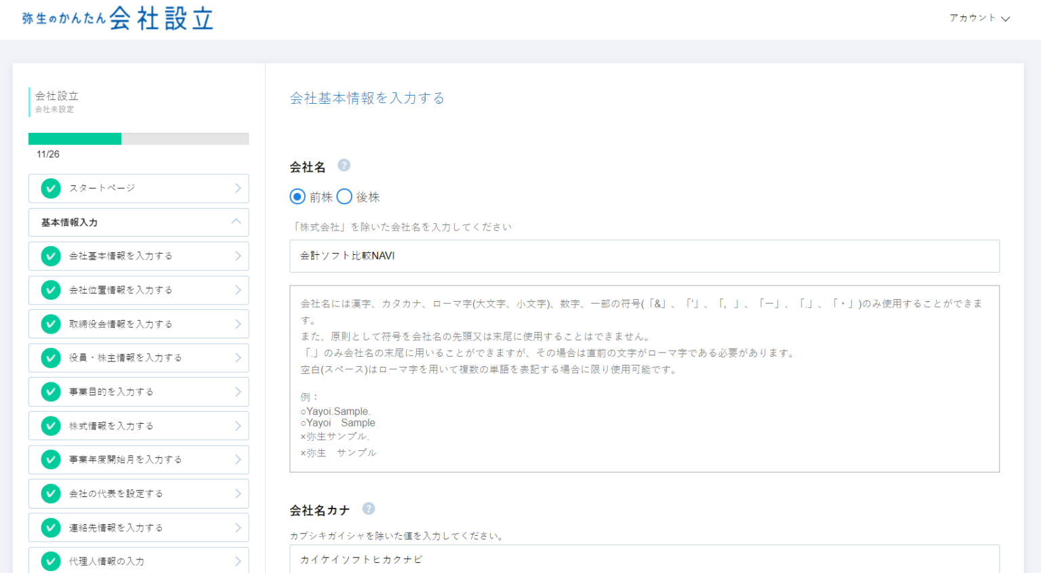This screenshot has width=1041, height=573.
Task: Click the help icon beside 会社名カナ
Action: click(x=368, y=509)
